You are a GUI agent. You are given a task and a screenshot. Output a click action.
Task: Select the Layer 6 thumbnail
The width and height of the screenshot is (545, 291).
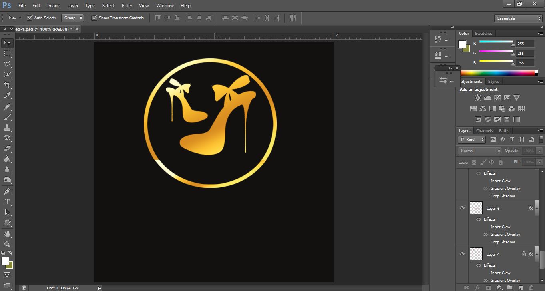476,208
